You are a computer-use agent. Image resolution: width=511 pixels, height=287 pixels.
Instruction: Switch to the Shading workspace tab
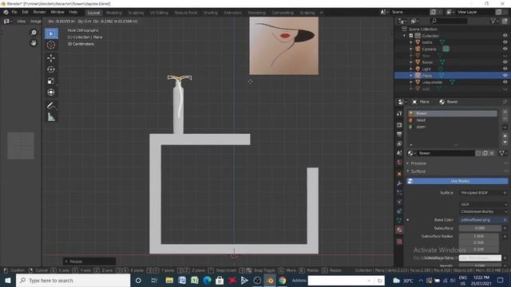(x=211, y=13)
